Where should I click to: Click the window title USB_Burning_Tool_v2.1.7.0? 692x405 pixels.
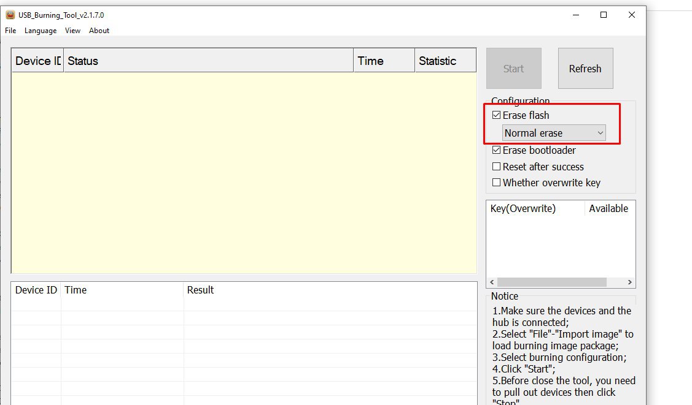tap(61, 15)
